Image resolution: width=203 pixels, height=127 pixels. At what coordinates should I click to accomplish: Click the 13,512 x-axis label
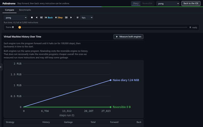[67, 111]
